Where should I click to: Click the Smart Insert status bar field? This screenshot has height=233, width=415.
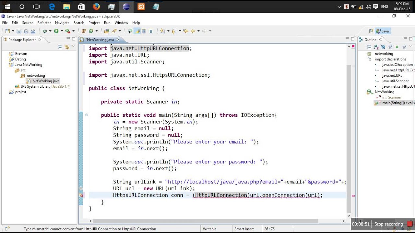(244, 229)
